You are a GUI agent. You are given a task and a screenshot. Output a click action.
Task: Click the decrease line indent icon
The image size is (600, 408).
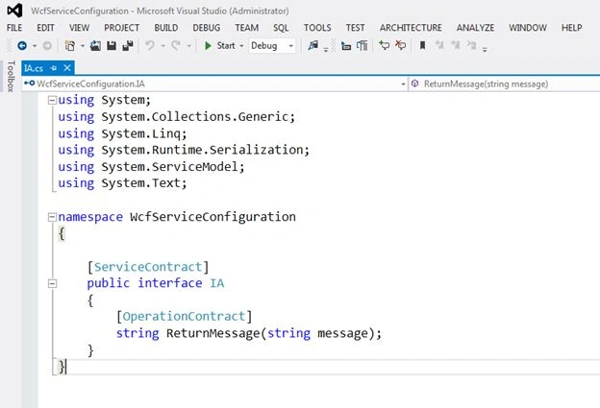346,46
